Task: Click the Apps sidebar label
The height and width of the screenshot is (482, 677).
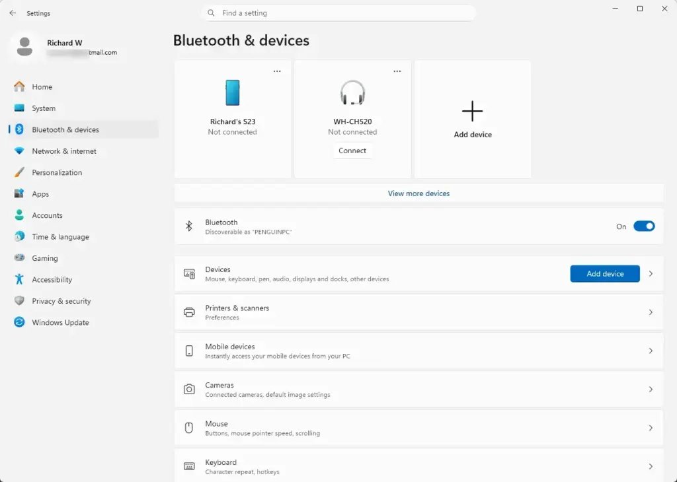Action: [40, 194]
